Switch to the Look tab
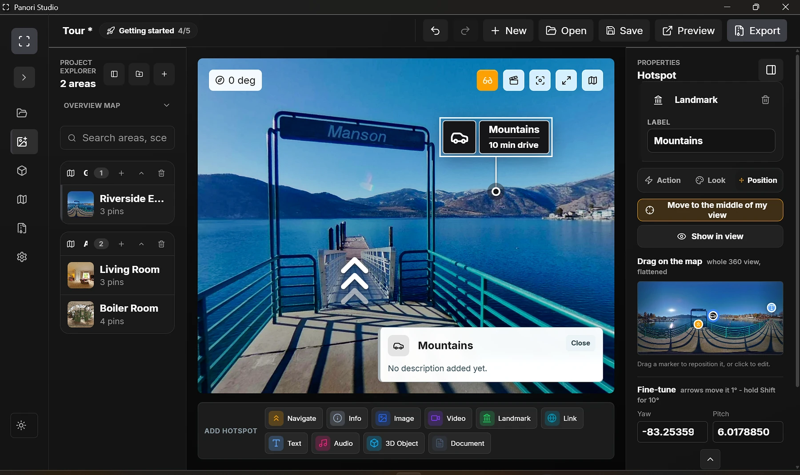This screenshot has width=800, height=475. coord(710,180)
